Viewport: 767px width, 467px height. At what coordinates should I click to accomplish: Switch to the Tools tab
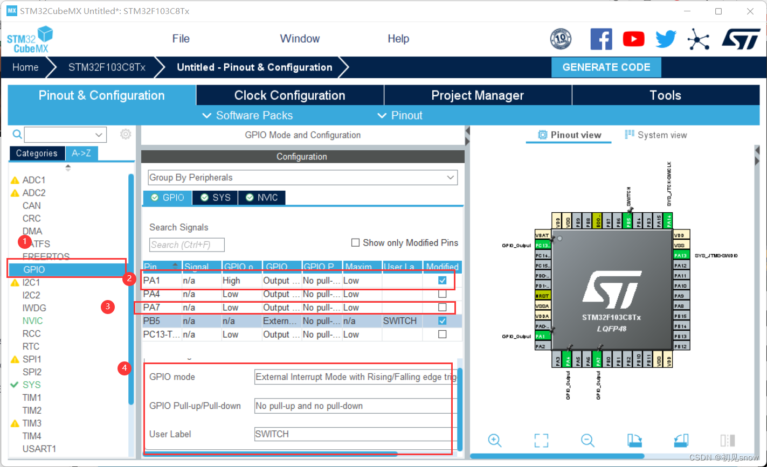[665, 95]
